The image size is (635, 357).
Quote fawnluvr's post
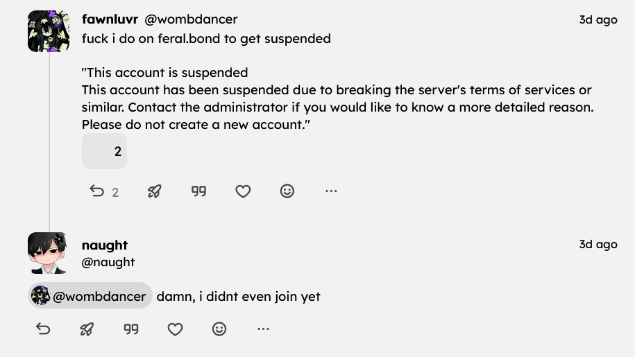click(199, 191)
